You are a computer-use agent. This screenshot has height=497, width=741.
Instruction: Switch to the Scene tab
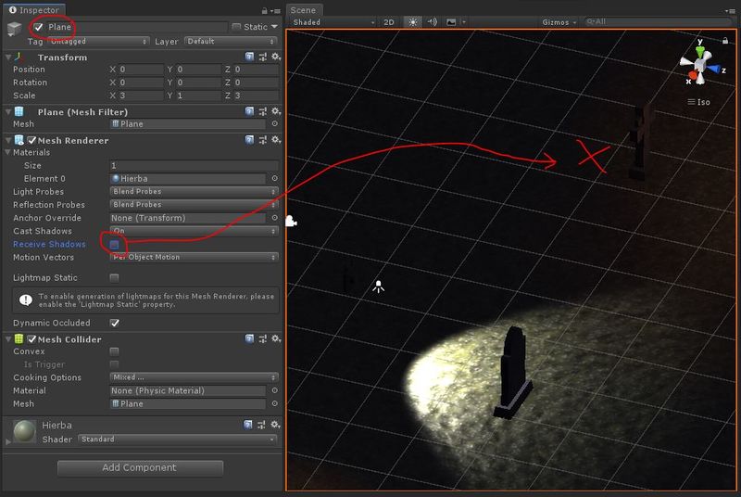click(304, 10)
